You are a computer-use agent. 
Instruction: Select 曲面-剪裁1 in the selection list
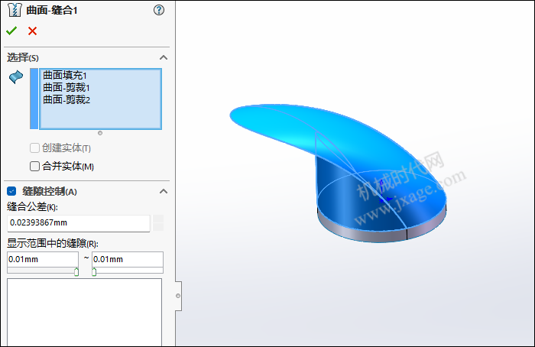point(66,88)
